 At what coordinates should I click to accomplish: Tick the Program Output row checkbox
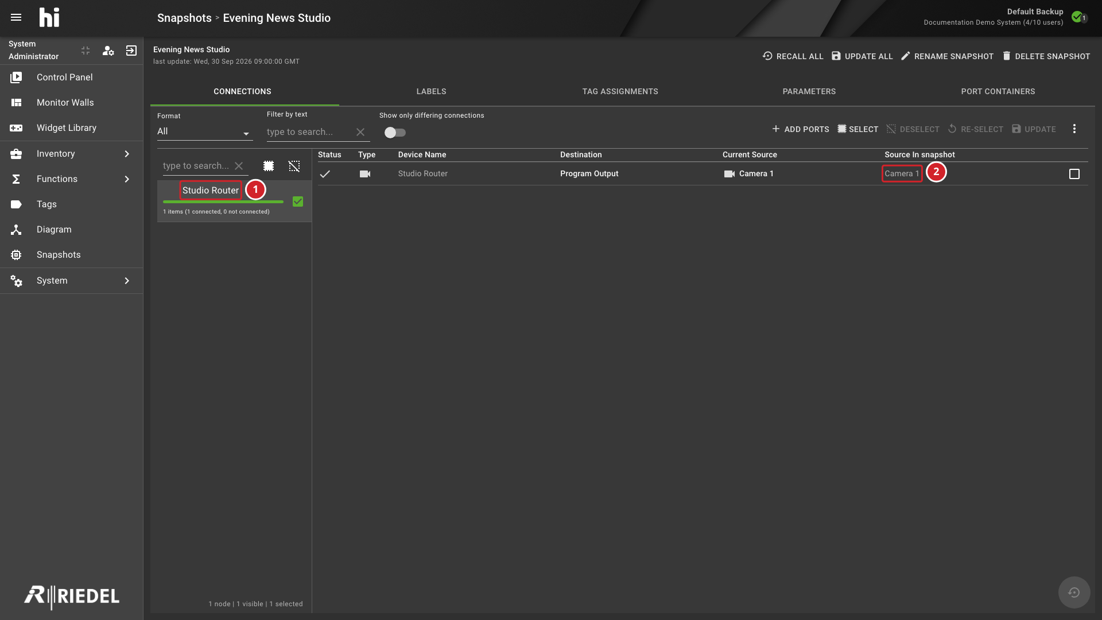[1074, 174]
